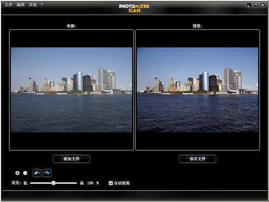
Task: Maximize the Photomizer Scan window
Action: (256, 5)
